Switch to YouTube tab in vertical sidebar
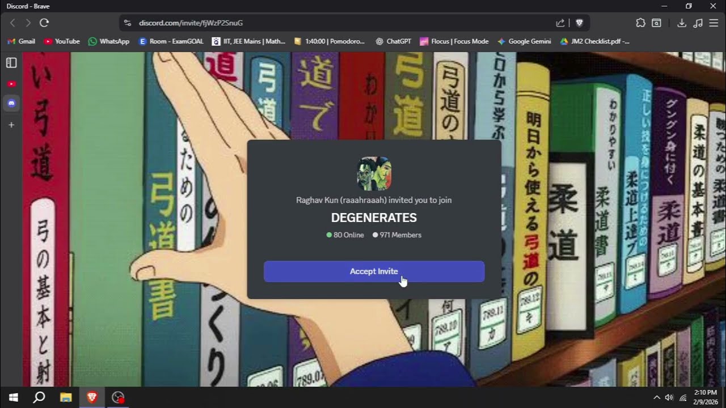726x408 pixels. 11,84
